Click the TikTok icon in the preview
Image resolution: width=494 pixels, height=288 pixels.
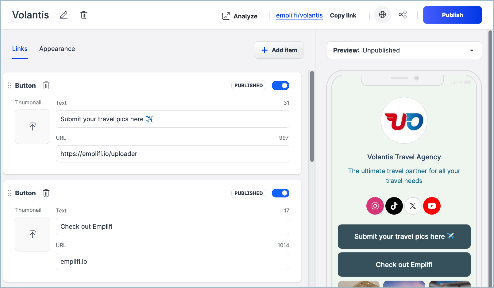point(394,206)
